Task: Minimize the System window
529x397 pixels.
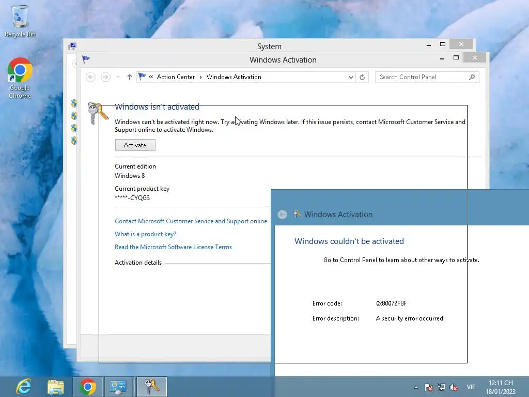Action: (x=428, y=45)
